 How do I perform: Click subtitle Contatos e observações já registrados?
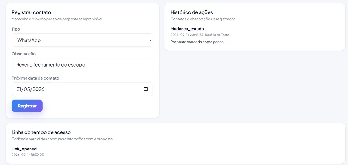204,19
